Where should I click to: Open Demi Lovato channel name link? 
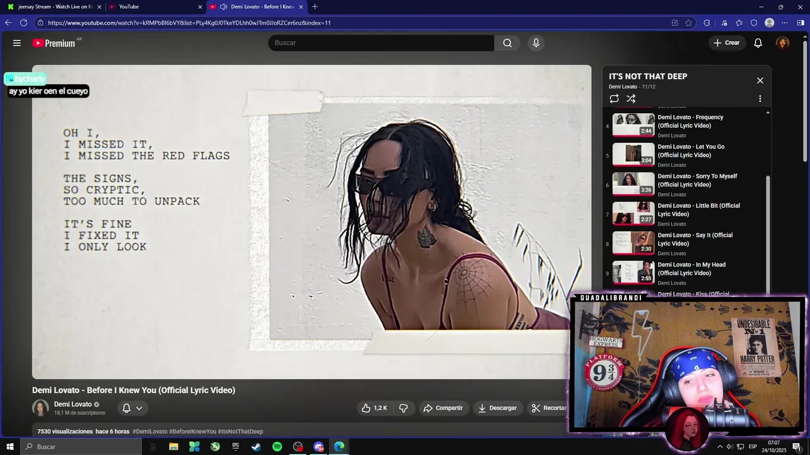click(x=73, y=404)
